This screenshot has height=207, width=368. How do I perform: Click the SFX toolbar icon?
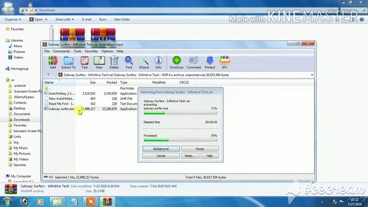(225, 63)
